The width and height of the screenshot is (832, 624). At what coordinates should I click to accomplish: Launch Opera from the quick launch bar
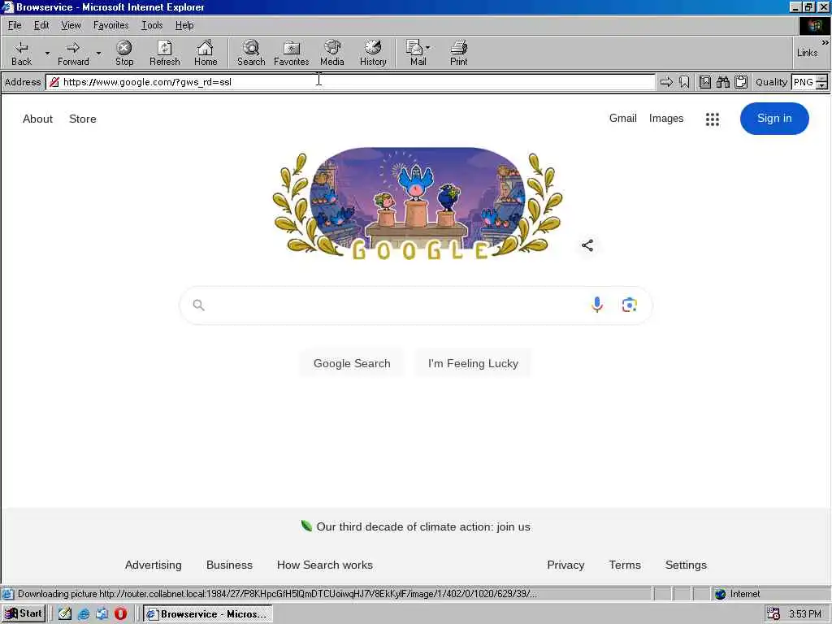point(120,613)
